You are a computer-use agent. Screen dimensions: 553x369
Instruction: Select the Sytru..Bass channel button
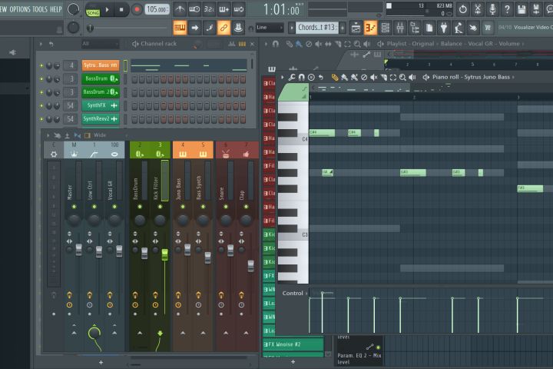[x=101, y=65]
